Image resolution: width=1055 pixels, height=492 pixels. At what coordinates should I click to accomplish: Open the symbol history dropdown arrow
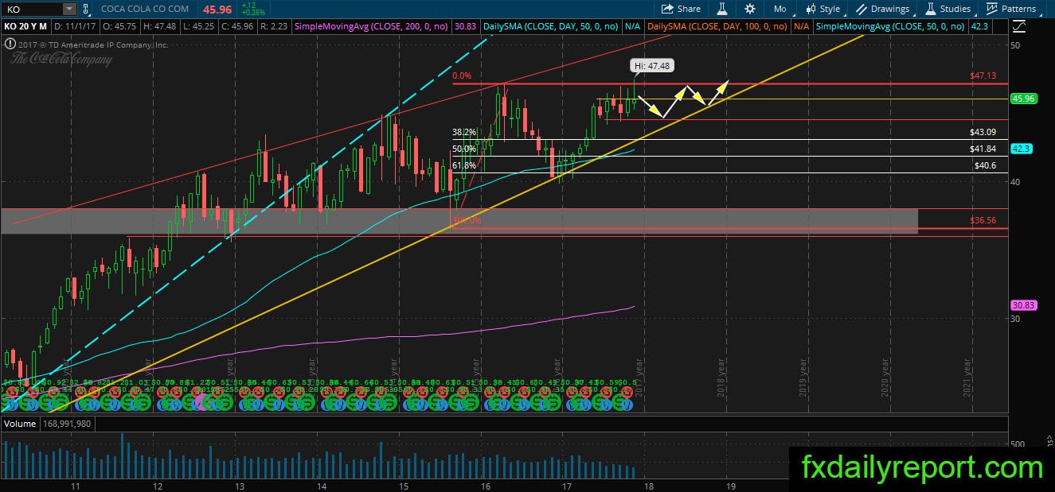click(69, 9)
